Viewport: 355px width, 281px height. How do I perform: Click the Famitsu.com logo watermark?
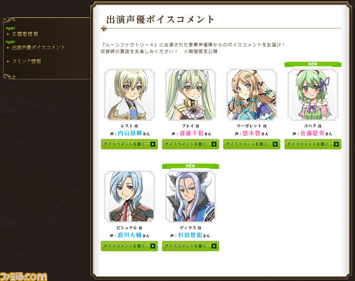coord(24,277)
